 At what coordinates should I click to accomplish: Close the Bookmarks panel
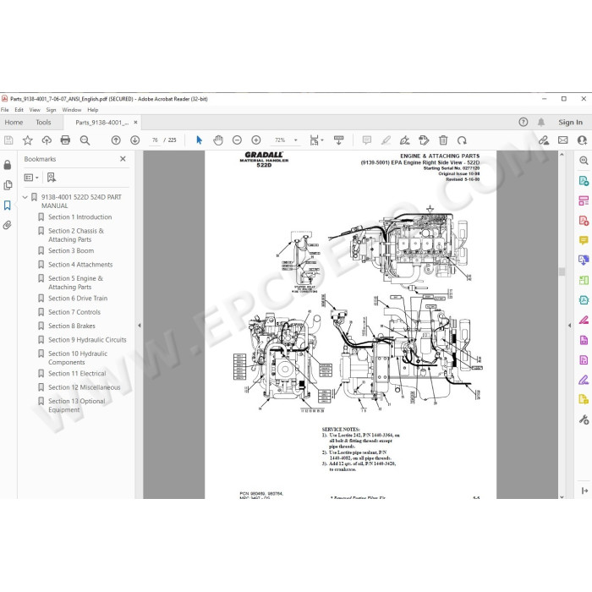[123, 159]
